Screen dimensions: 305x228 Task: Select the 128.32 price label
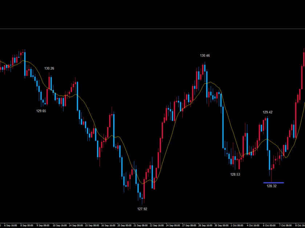click(272, 186)
